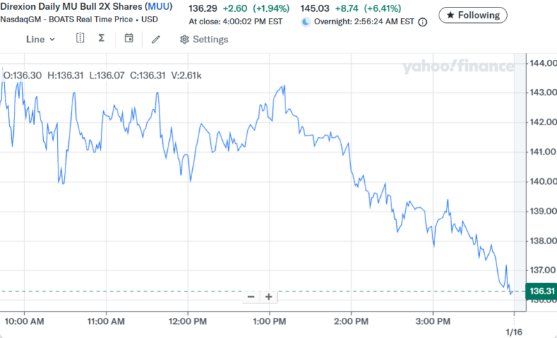Image resolution: width=557 pixels, height=338 pixels.
Task: Click the 1/16 date marker
Action: 513,332
